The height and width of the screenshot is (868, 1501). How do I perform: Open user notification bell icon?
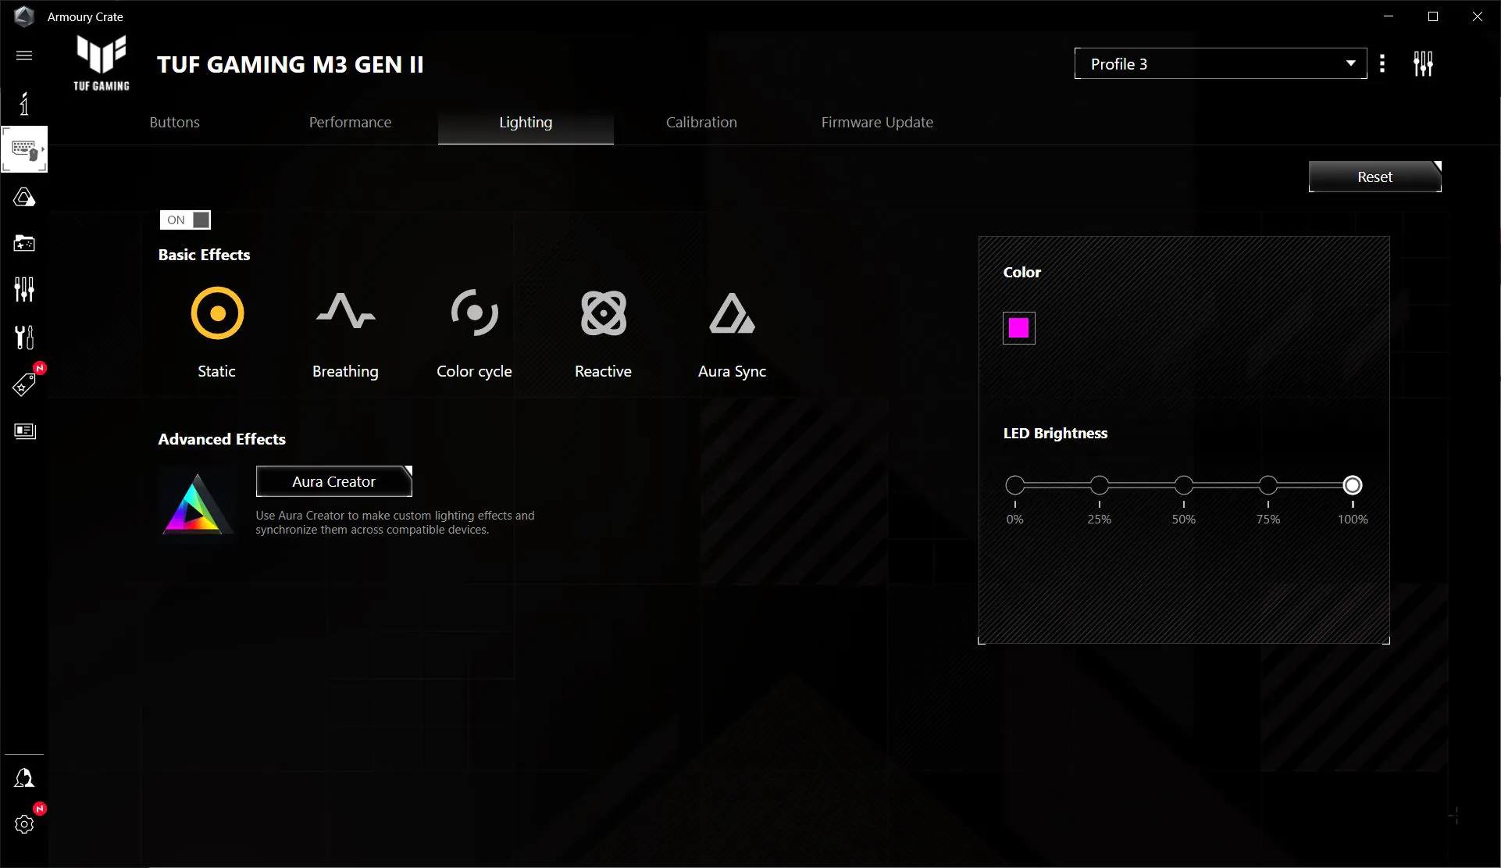point(24,777)
